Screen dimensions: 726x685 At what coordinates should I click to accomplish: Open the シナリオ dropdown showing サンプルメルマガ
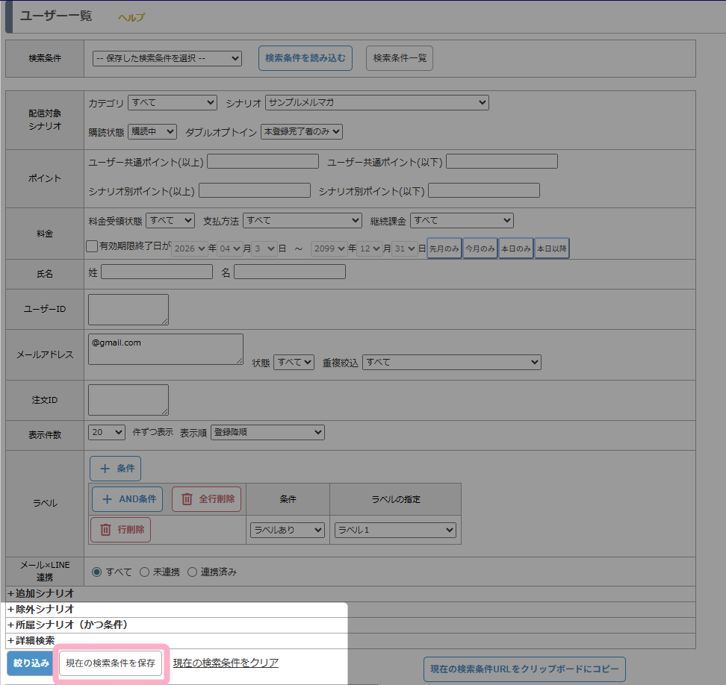click(x=377, y=102)
